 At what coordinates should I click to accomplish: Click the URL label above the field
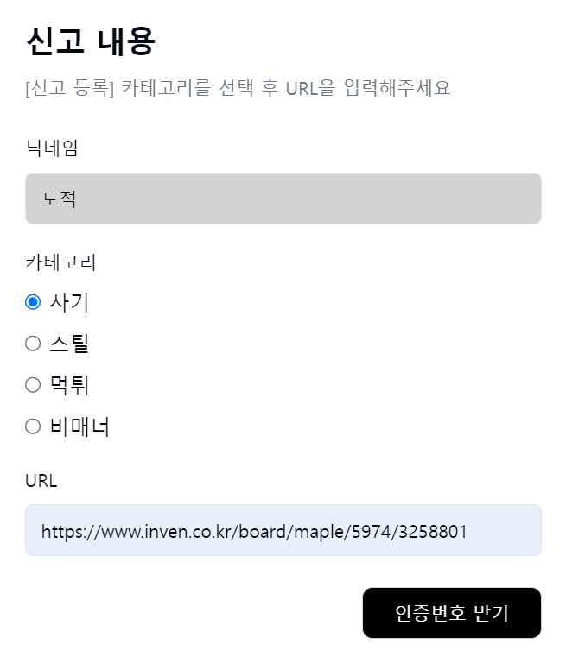pos(41,481)
